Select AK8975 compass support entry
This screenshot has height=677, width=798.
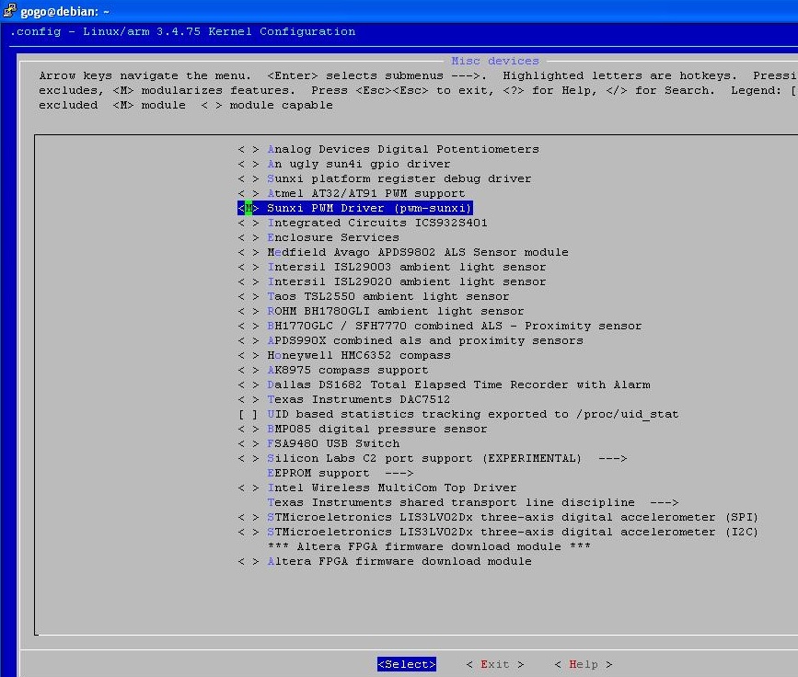coord(348,371)
